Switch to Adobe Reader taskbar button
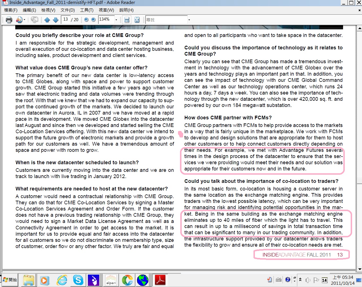Image resolution: width=362 pixels, height=287 pixels. point(160,280)
